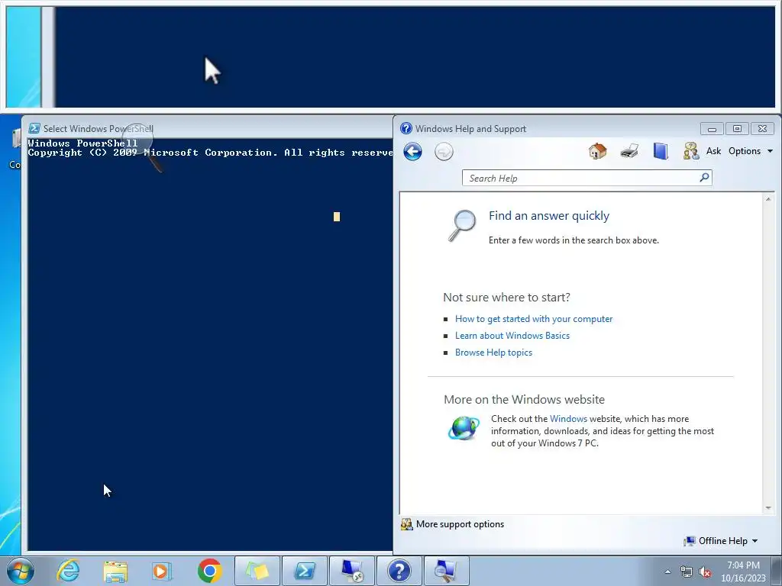Click the forward arrow in Help window
782x586 pixels.
444,152
